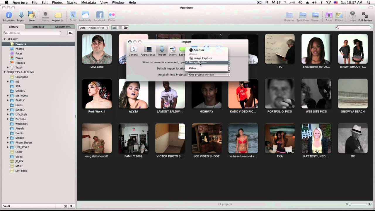Click the All Items search field
The image size is (375, 211).
(x=32, y=33)
